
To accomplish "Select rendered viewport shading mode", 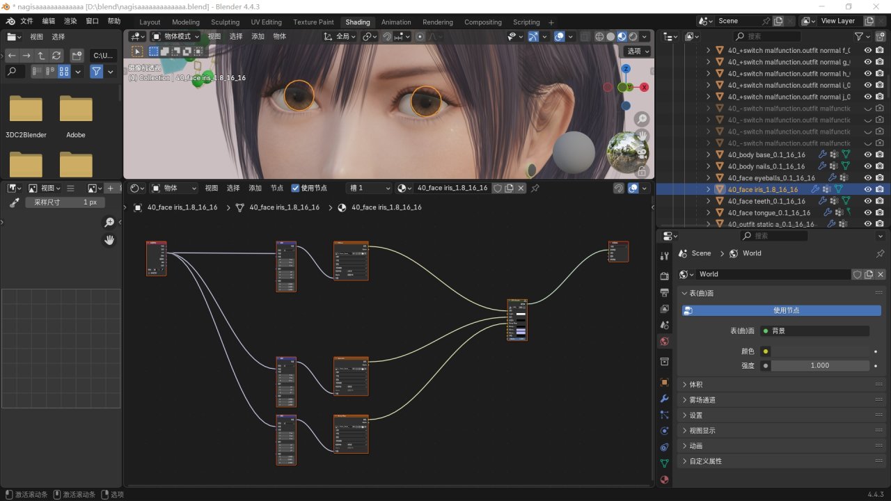I will [x=633, y=36].
